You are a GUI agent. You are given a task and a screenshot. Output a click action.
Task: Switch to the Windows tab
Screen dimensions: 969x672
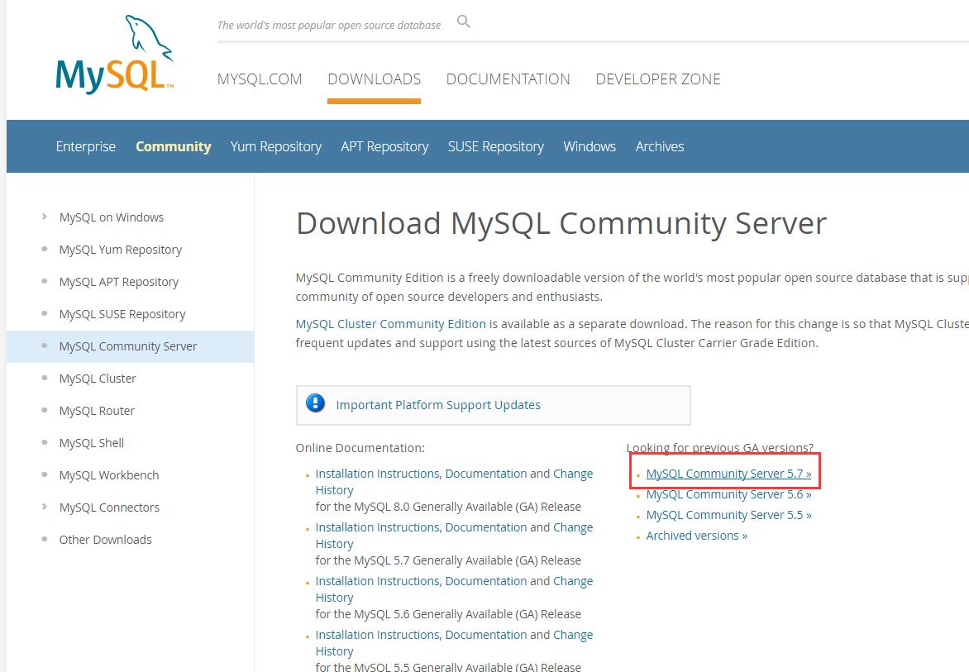point(590,146)
